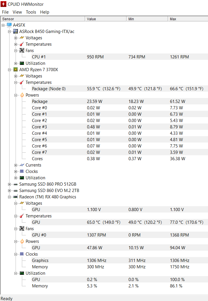Expand the Ryzen Currents node

(16, 165)
